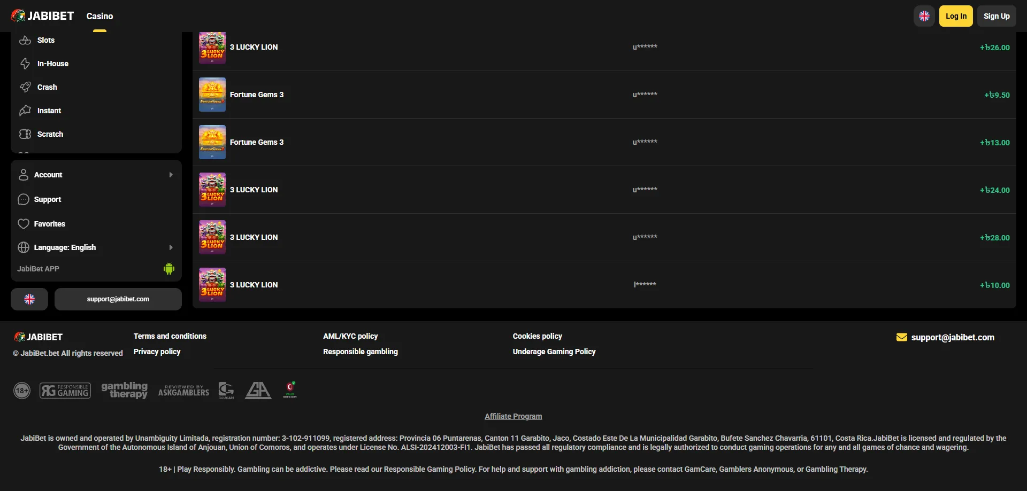Click the JabiBet logo in the header
Image resolution: width=1027 pixels, height=491 pixels.
click(42, 16)
